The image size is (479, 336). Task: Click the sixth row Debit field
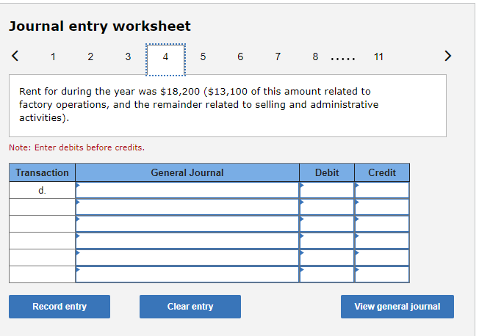[x=327, y=274]
